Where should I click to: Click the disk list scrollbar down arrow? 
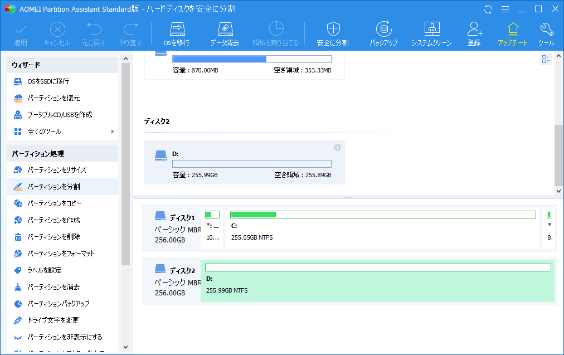click(558, 191)
